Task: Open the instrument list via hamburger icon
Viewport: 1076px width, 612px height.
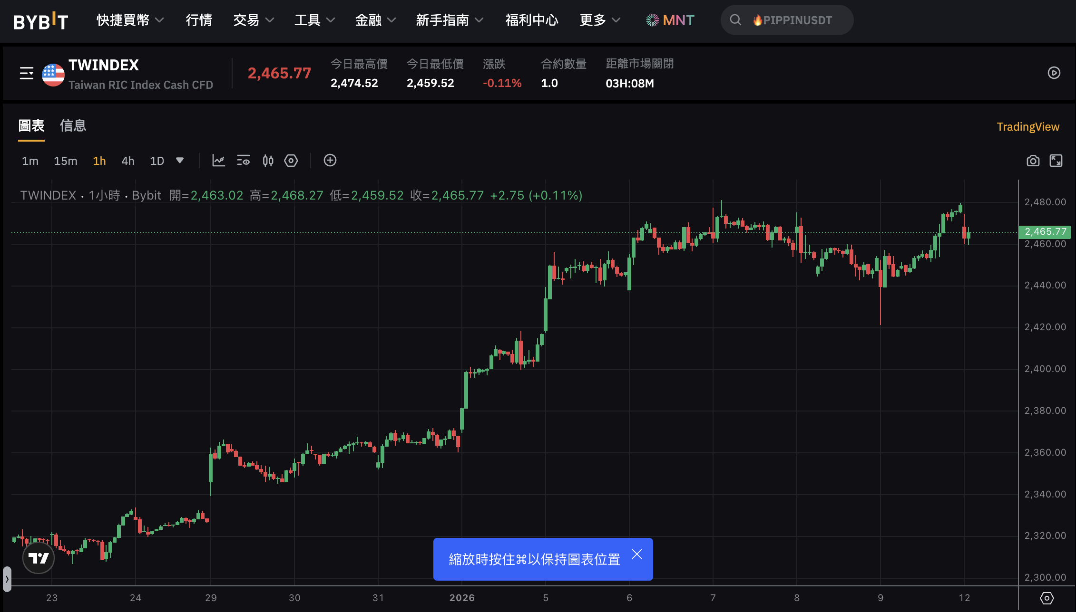Action: click(26, 74)
